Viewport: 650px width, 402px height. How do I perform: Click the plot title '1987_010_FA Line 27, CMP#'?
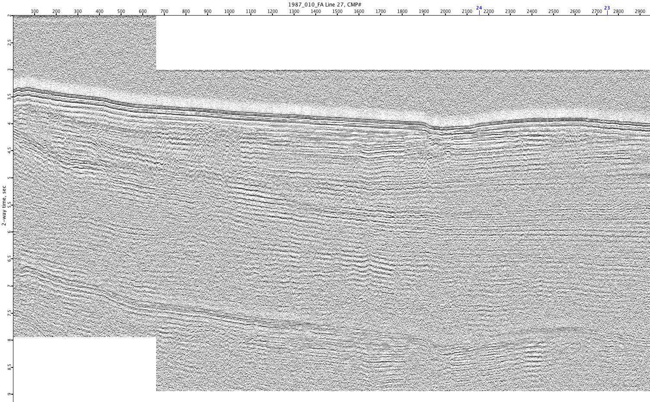(325, 4)
